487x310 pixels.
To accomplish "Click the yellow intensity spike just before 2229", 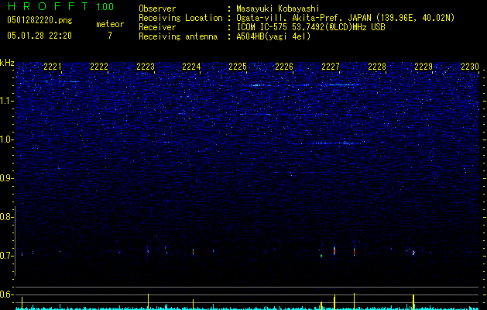I will click(x=413, y=302).
